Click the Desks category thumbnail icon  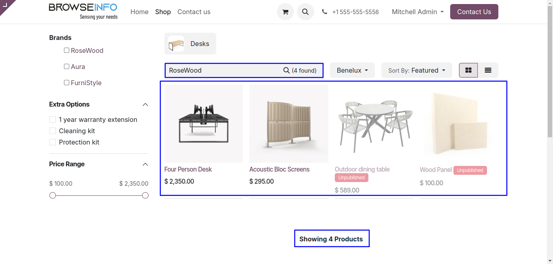pyautogui.click(x=176, y=44)
